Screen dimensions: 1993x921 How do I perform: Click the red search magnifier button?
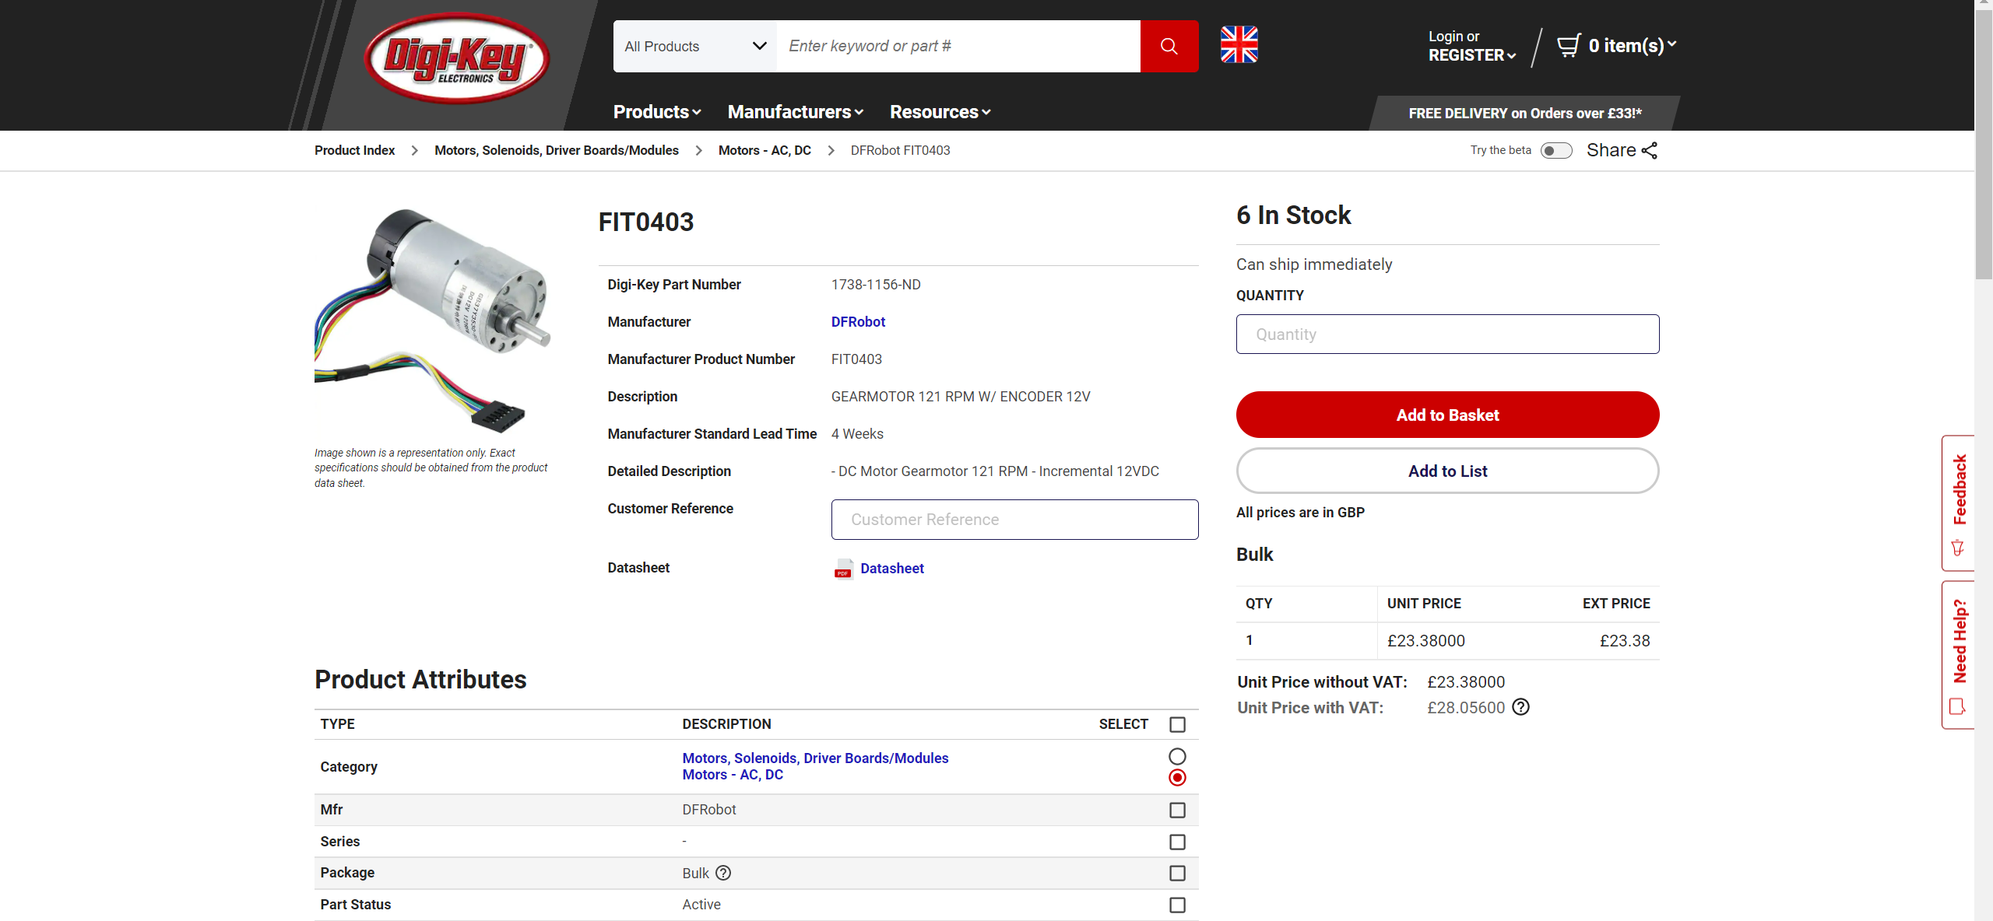tap(1169, 46)
